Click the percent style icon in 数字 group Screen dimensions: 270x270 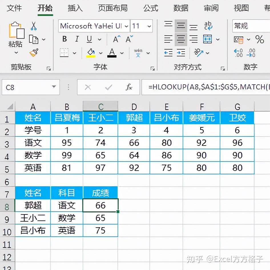coord(260,40)
